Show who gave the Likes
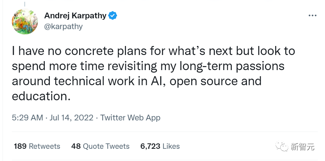The image size is (325, 161). (171, 146)
